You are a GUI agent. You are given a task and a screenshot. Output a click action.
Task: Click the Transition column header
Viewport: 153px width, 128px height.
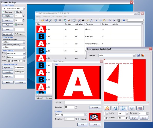tap(92, 24)
